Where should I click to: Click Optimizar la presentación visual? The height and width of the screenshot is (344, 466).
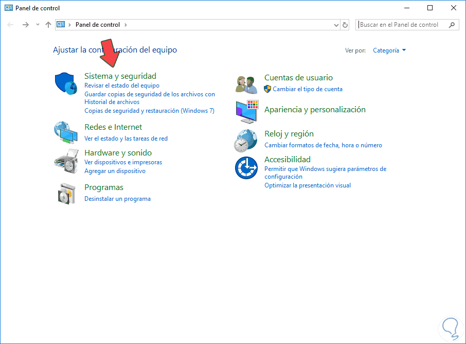[308, 185]
